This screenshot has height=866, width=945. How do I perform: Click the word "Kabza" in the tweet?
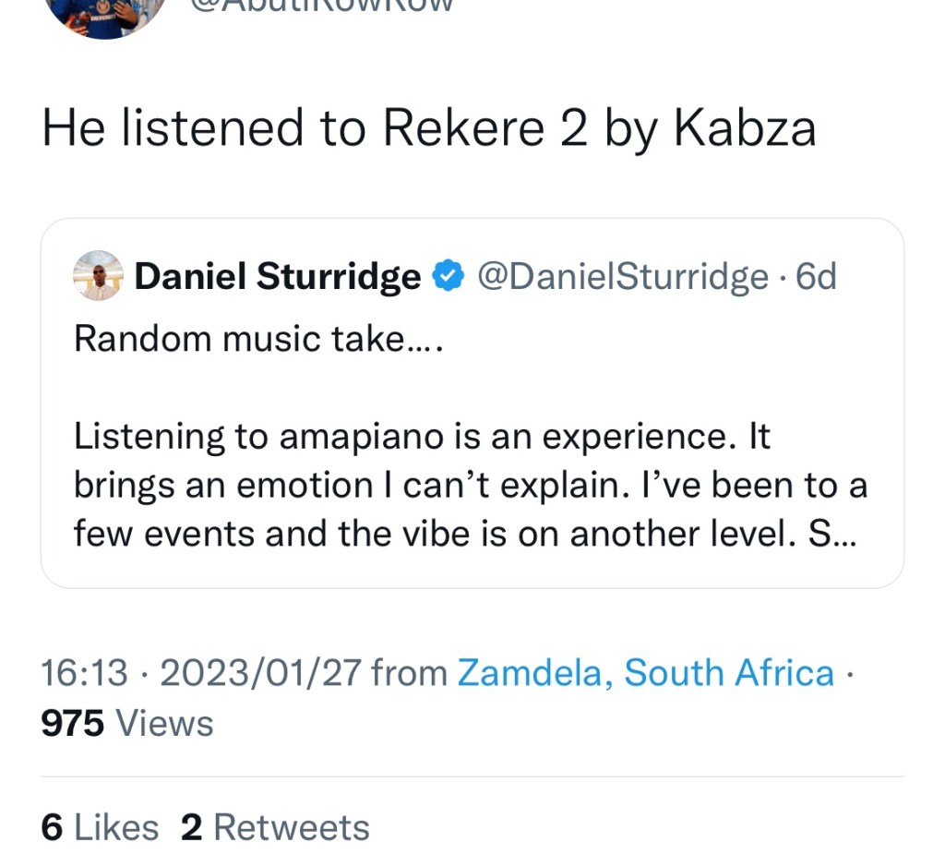(x=745, y=128)
